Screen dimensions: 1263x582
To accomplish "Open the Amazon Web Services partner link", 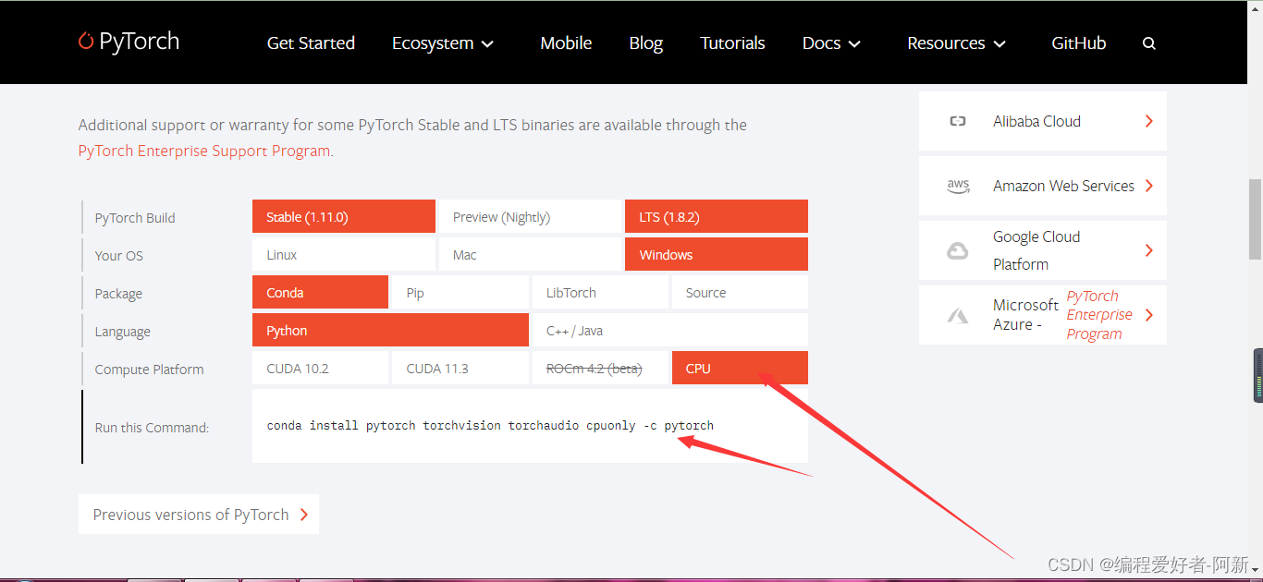I will [x=1043, y=186].
